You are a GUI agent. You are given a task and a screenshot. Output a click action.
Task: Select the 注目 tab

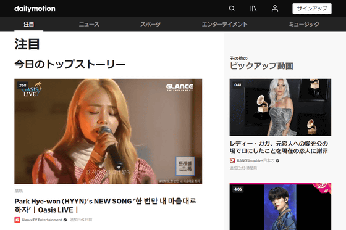pyautogui.click(x=29, y=24)
